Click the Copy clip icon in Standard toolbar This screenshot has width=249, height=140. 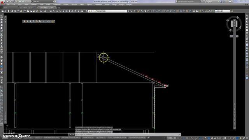28,11
